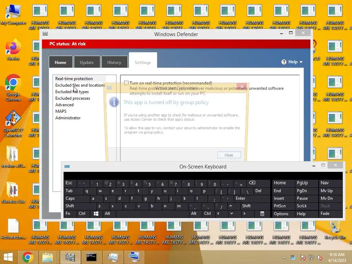Click Close button in policy dialog

click(x=229, y=155)
